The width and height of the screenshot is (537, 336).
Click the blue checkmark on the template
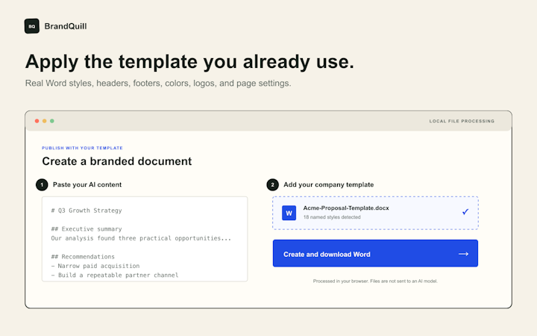(x=465, y=212)
